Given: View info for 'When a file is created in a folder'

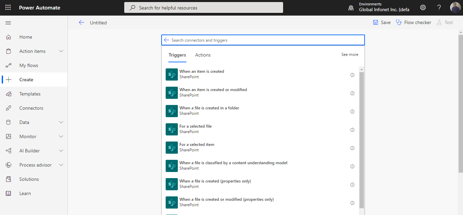Looking at the screenshot, I should [352, 111].
